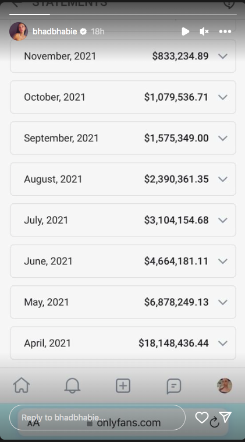Tap the new post plus icon
Screen dimensions: 245x442
click(x=123, y=386)
